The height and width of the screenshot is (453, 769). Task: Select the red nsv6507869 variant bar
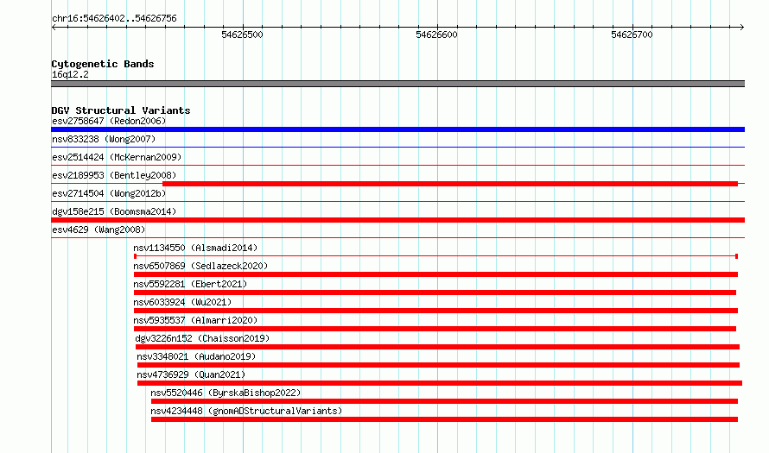[435, 274]
